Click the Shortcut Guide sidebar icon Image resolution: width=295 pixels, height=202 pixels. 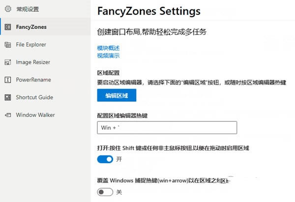(7, 97)
